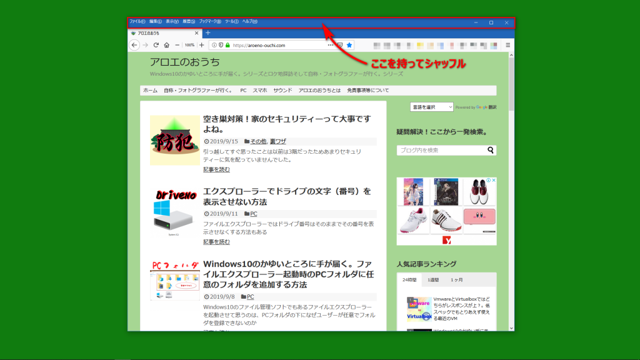
Task: Bookmark this page with the star icon
Action: 349,45
